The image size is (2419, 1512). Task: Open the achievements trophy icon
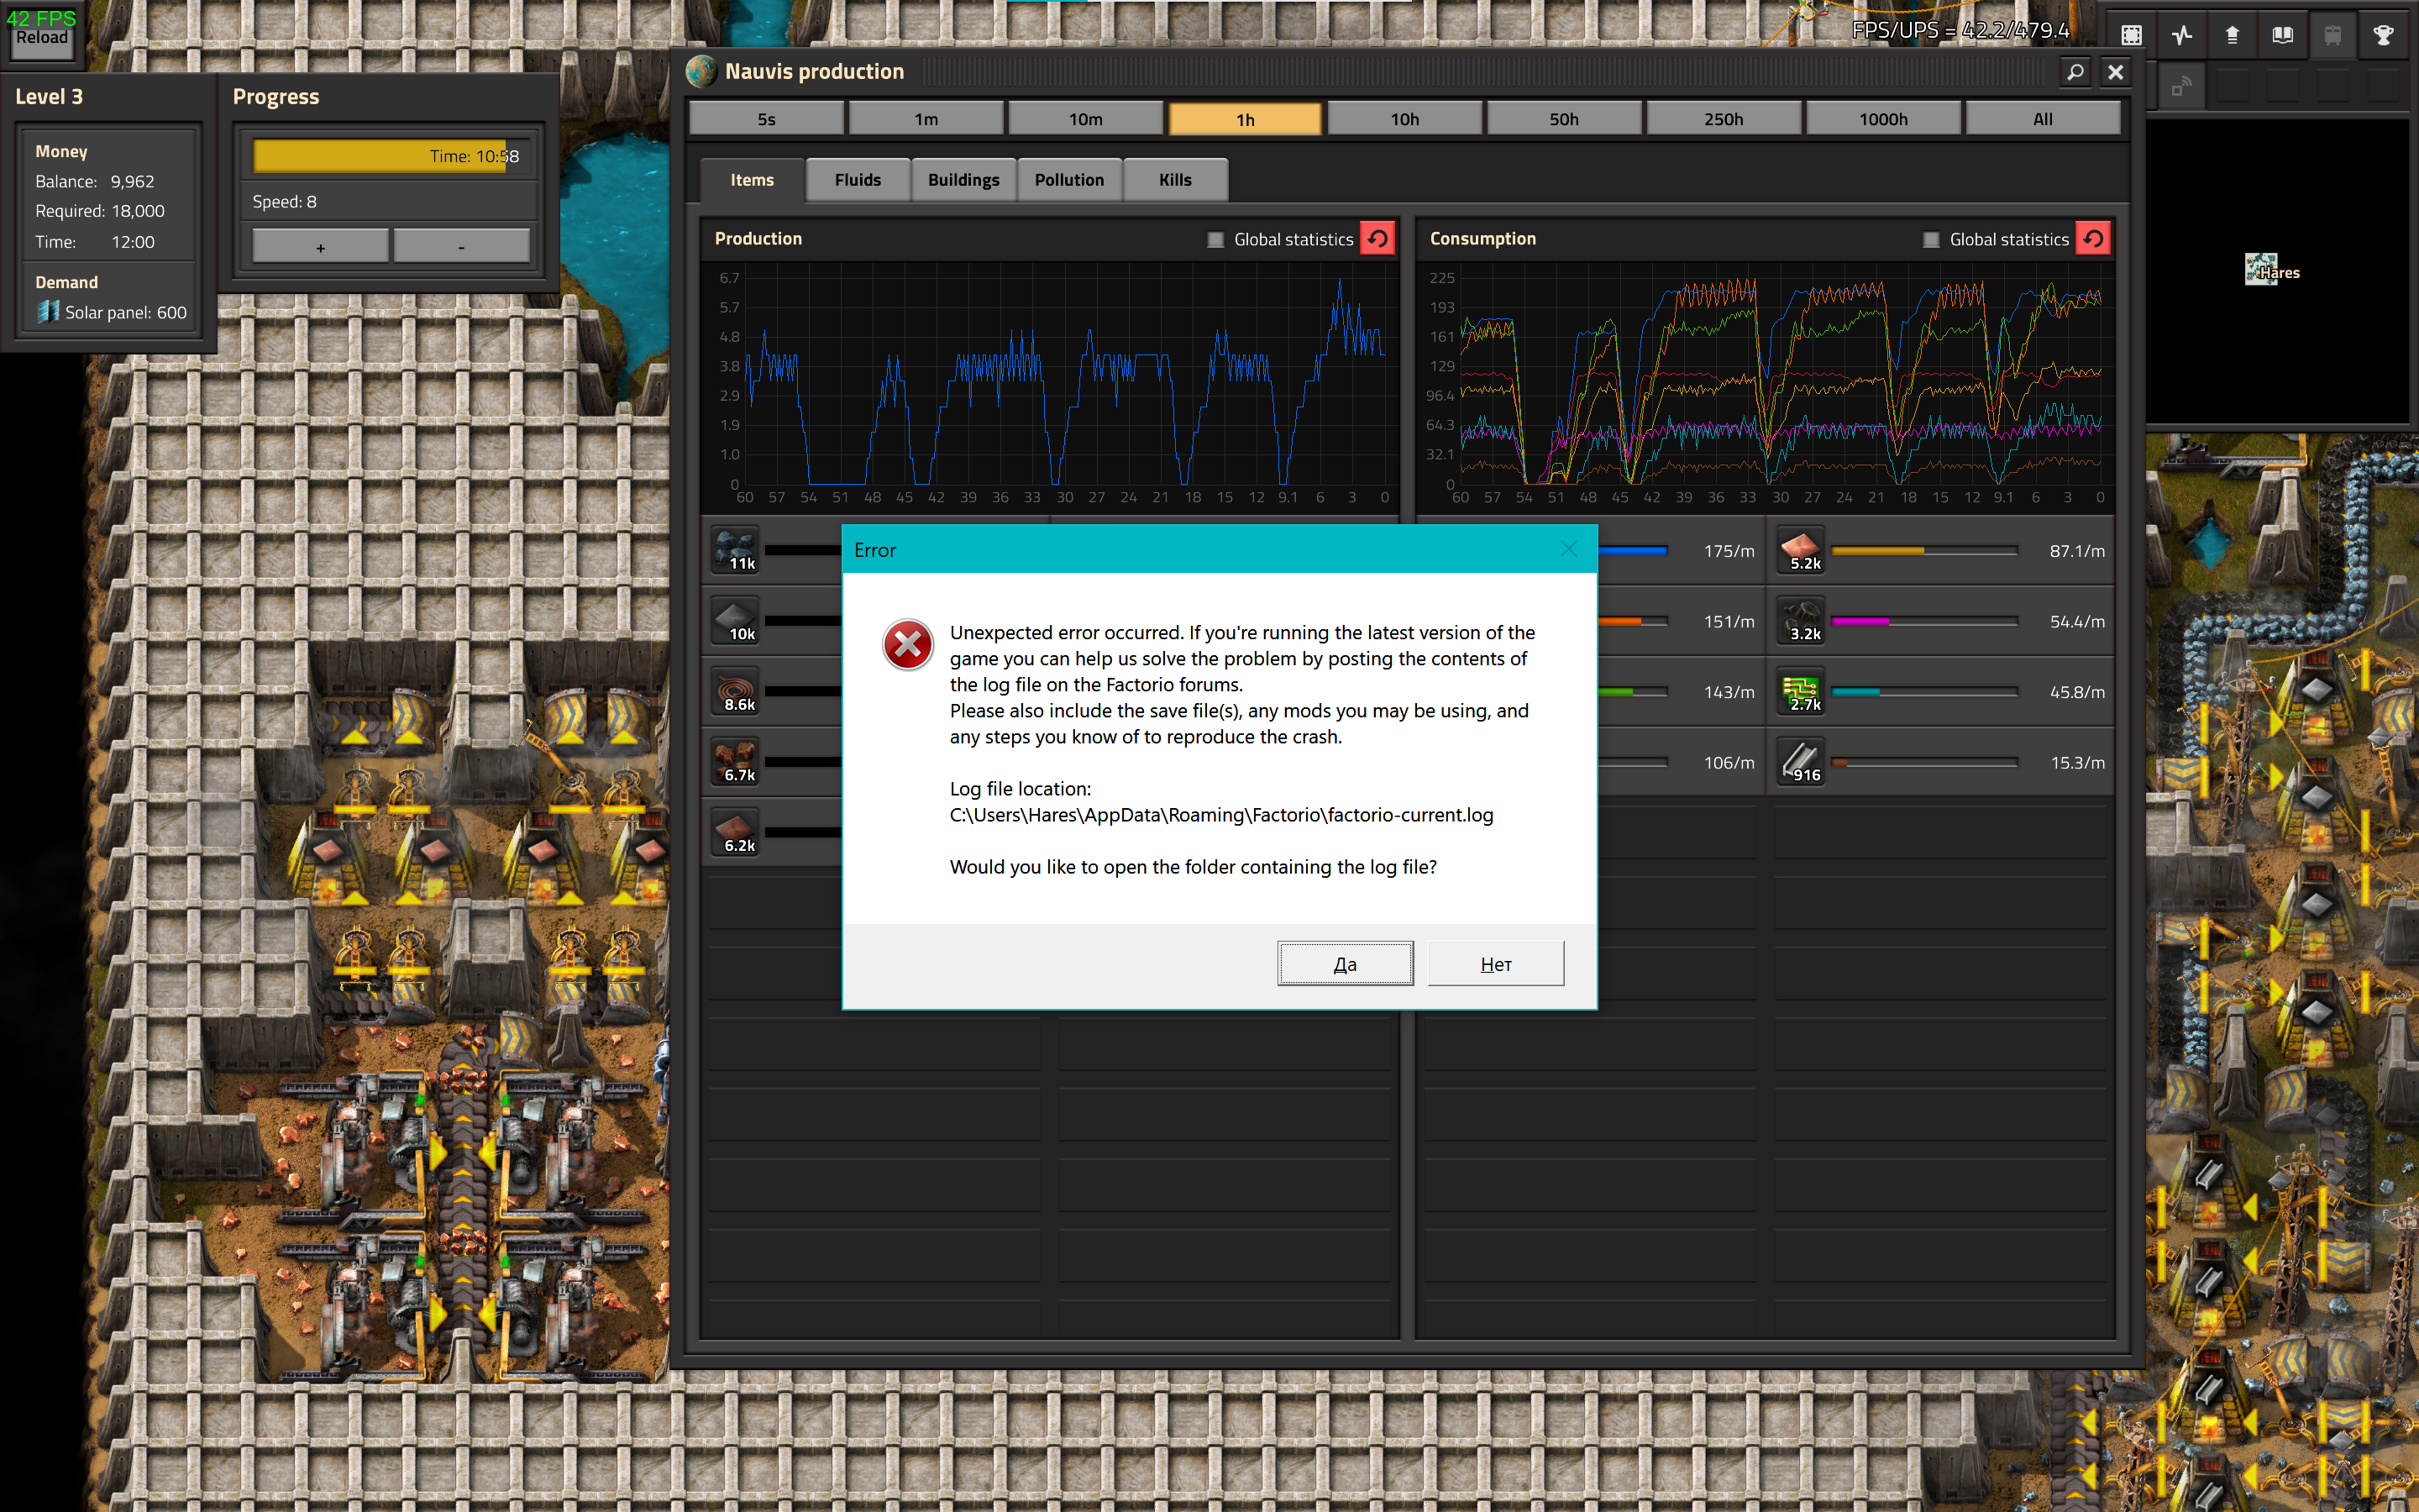click(2384, 36)
